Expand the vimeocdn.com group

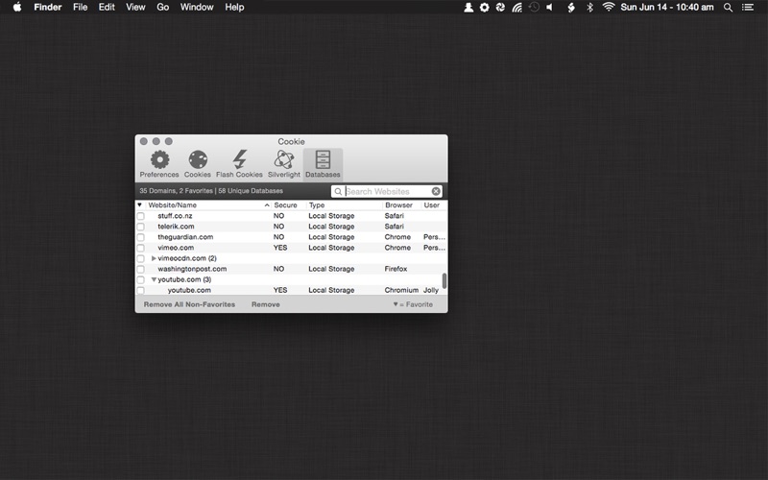click(x=154, y=258)
